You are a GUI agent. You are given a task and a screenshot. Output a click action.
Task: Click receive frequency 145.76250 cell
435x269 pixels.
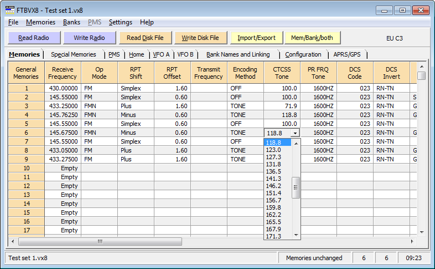63,115
